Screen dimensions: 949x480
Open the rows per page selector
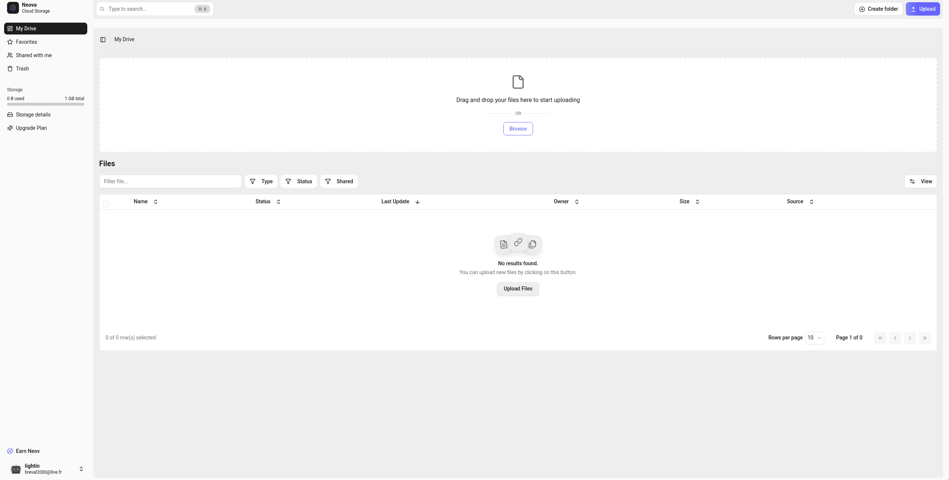click(815, 338)
